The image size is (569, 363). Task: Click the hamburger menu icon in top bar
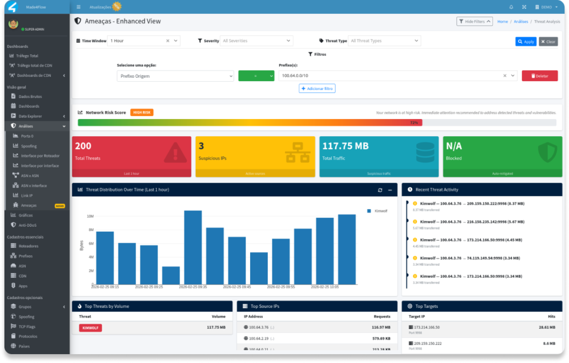78,7
